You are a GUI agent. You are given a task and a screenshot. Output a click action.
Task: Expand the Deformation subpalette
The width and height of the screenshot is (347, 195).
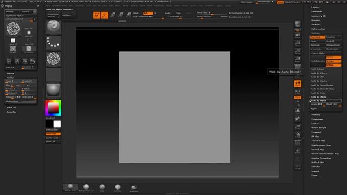318,29
